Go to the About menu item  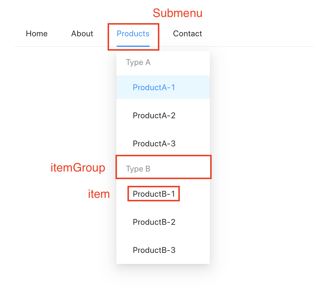tap(82, 34)
